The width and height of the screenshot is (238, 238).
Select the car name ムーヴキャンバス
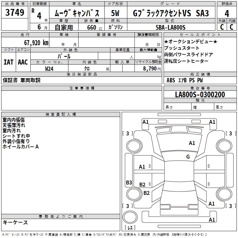tap(77, 13)
